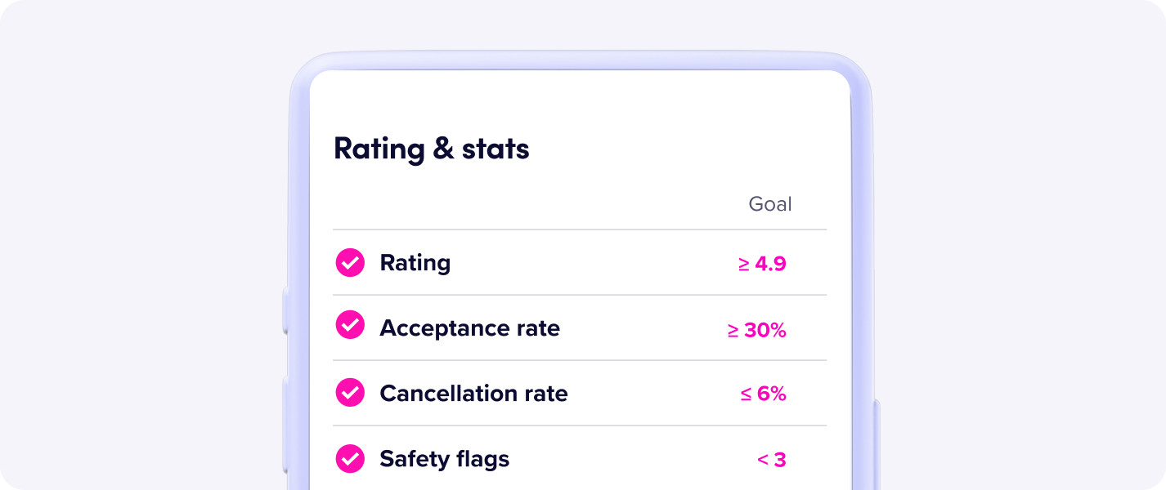1166x490 pixels.
Task: Open the Cancellation rate stat
Action: [x=473, y=394]
